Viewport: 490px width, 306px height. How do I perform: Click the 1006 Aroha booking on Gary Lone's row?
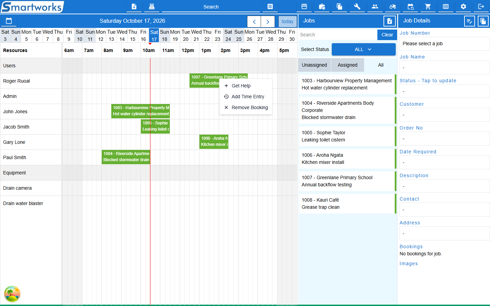(x=214, y=142)
